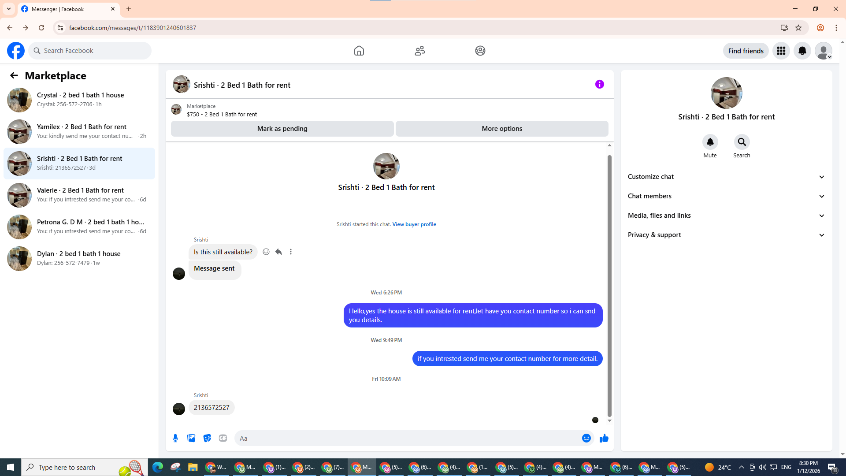846x476 pixels.
Task: Open the View buyer profile link
Action: pyautogui.click(x=414, y=224)
